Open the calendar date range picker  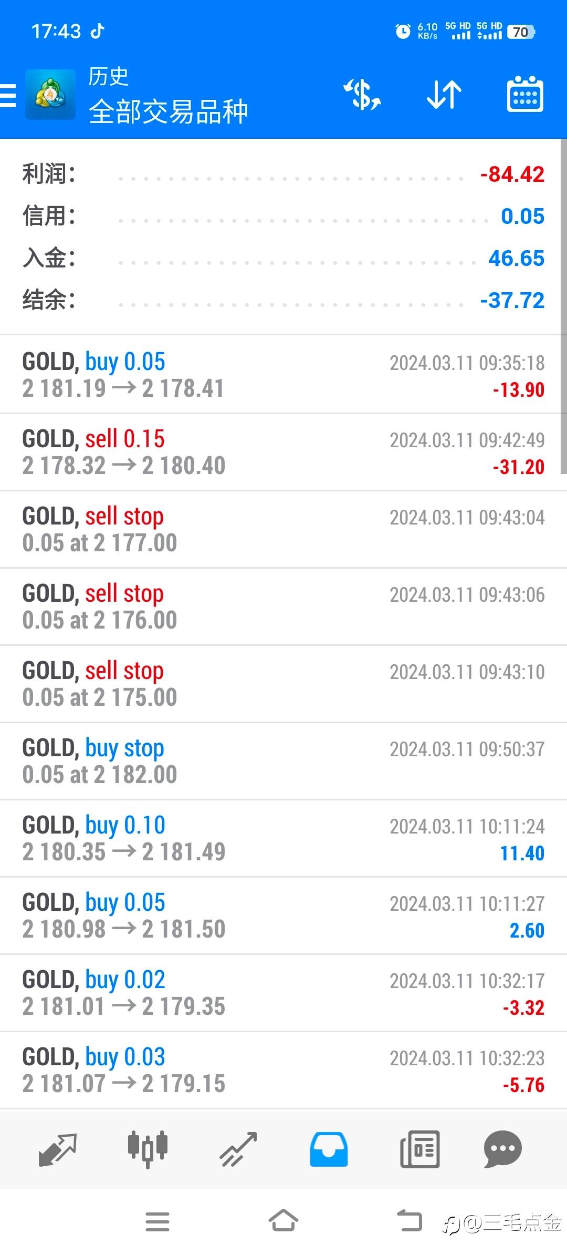point(525,95)
